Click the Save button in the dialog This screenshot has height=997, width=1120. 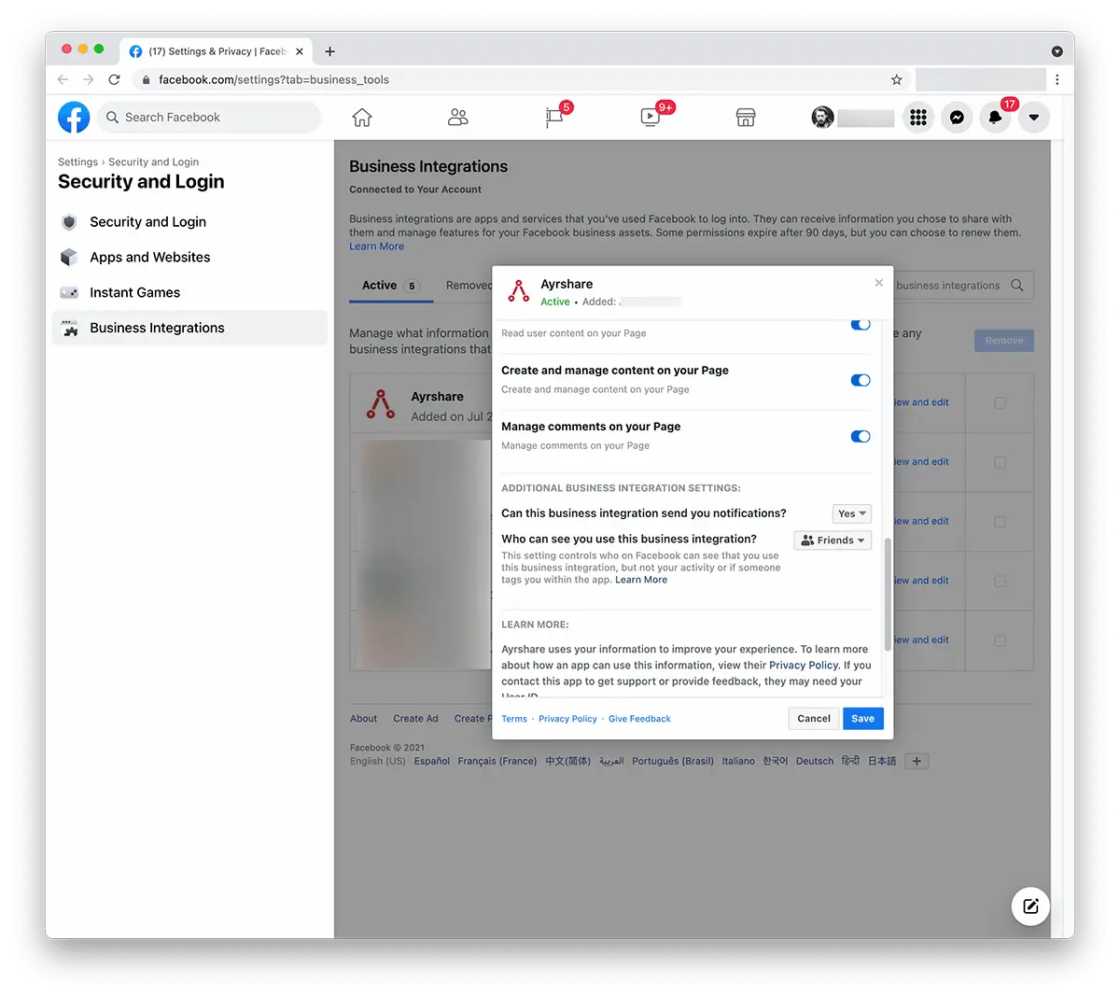tap(862, 719)
